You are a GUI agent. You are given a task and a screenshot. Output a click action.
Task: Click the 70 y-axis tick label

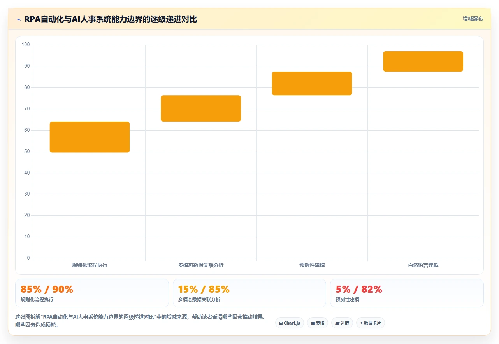point(27,109)
